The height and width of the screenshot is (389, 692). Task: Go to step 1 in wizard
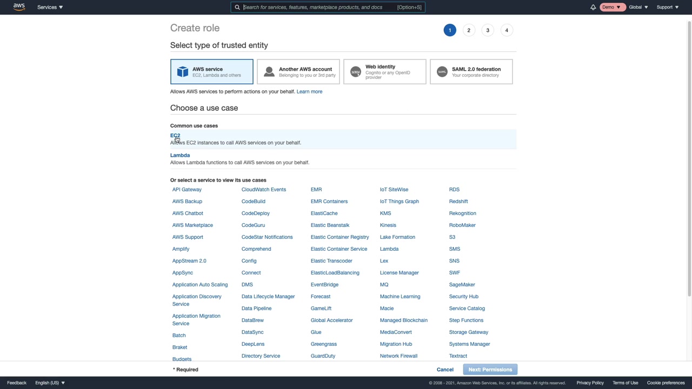[x=450, y=30]
